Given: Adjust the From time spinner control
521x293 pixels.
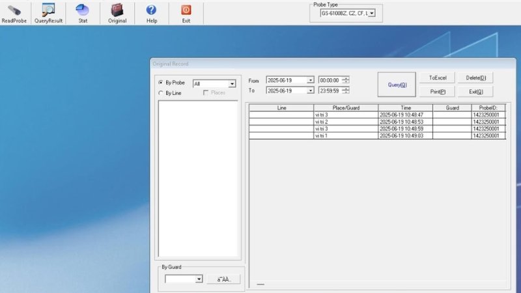Looking at the screenshot, I should point(346,80).
